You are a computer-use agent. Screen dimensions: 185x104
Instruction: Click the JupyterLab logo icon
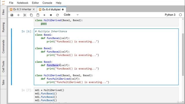coord(3,3)
